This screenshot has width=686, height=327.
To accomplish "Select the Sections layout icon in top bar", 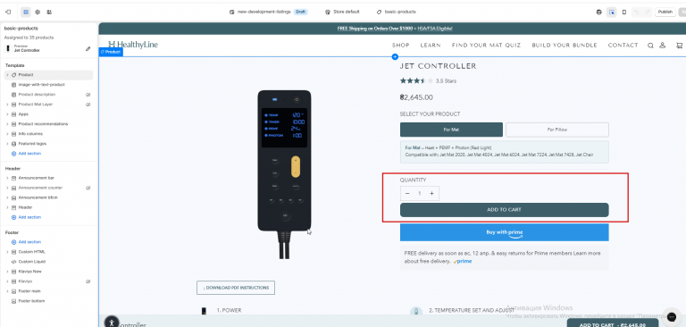I will [x=26, y=12].
